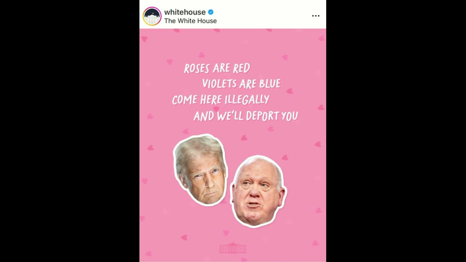Click the black letterbox area right of post
466x262 pixels.
[396, 131]
